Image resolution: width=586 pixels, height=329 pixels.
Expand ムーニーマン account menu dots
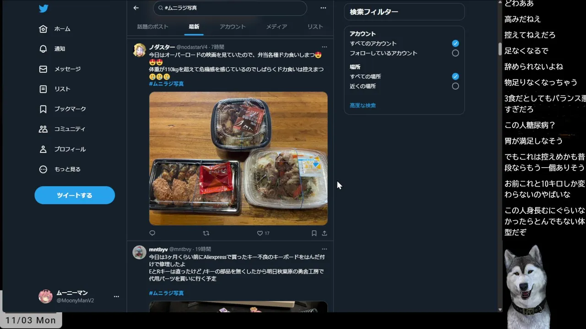pos(116,297)
